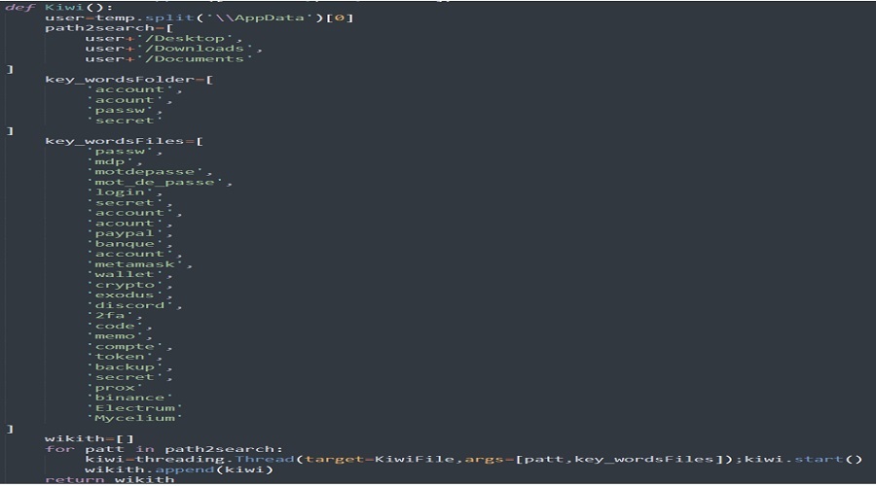Click the 'paypal' keyword entry
876x486 pixels.
coord(124,234)
